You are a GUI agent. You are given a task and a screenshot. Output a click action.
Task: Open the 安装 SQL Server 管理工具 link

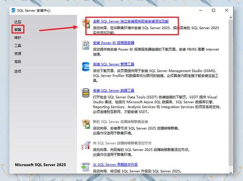(114, 64)
